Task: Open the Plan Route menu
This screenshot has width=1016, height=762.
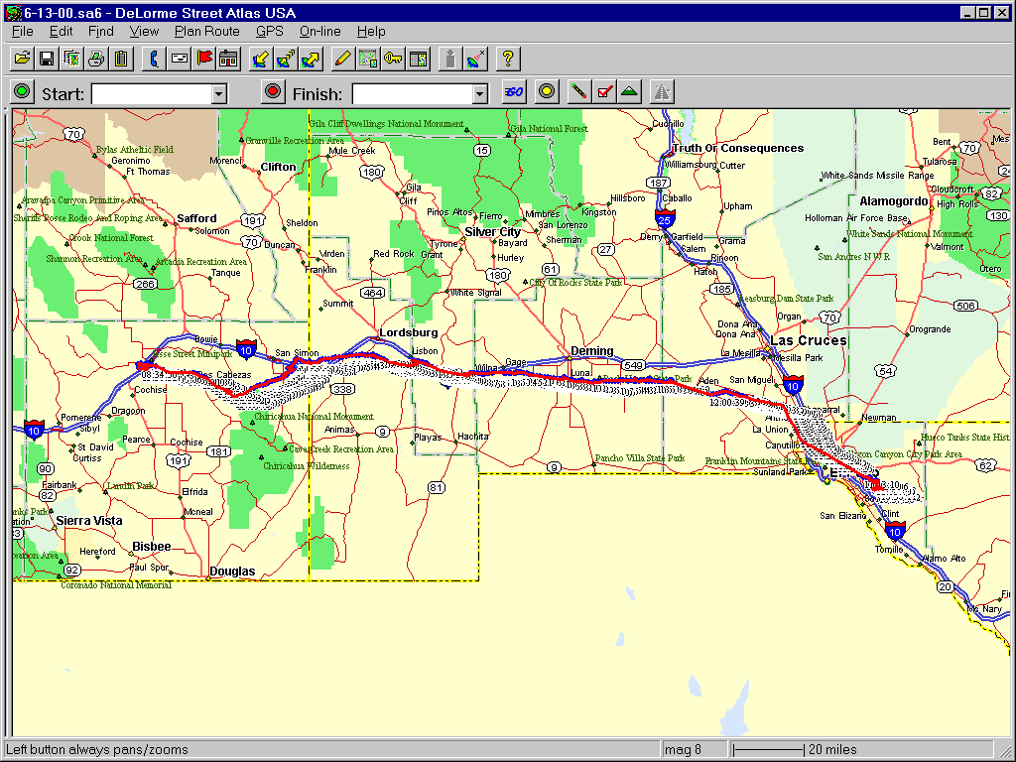Action: [x=206, y=32]
